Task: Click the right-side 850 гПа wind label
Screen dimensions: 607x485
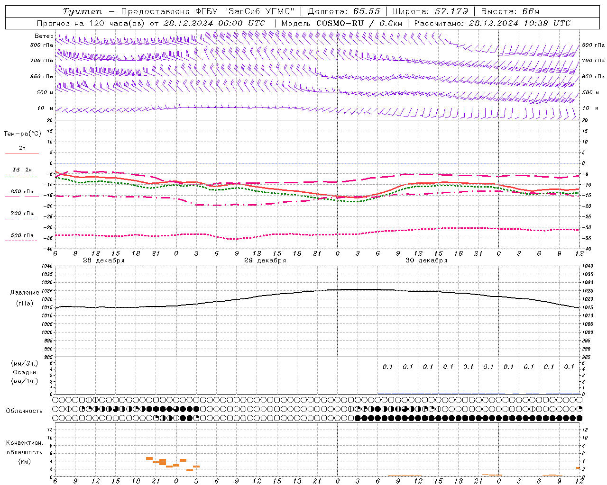Action: (593, 76)
